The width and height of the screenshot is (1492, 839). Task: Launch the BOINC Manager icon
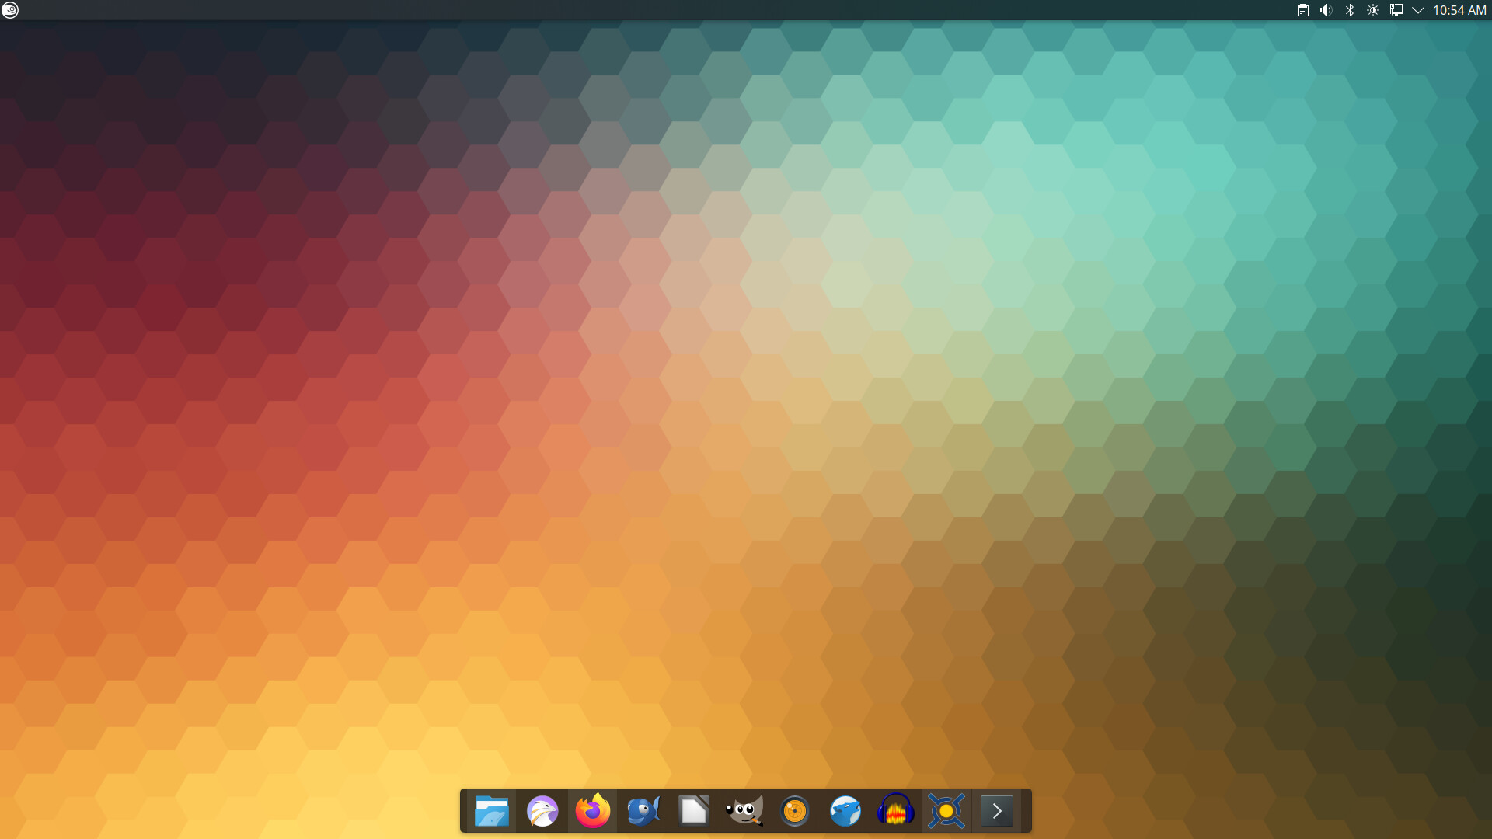point(946,812)
